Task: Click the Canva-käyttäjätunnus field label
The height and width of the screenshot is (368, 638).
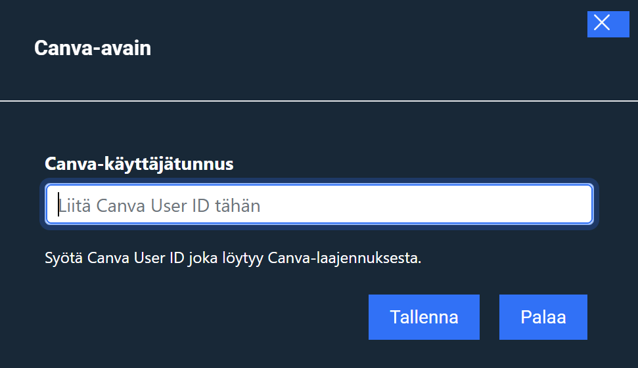Action: 139,163
